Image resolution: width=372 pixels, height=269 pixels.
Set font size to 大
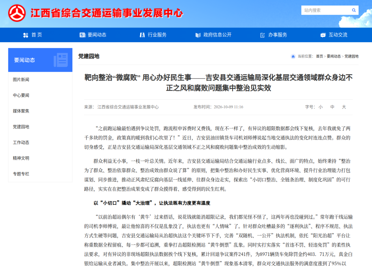point(344,107)
